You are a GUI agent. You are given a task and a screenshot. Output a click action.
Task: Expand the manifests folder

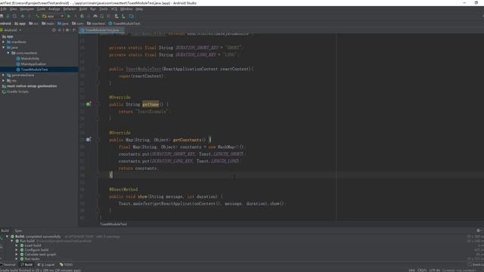coord(3,42)
